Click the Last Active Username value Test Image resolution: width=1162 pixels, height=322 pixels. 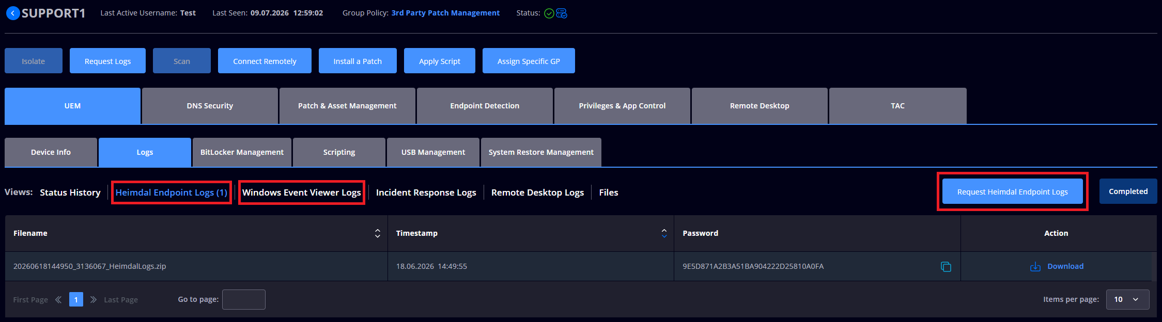click(188, 13)
